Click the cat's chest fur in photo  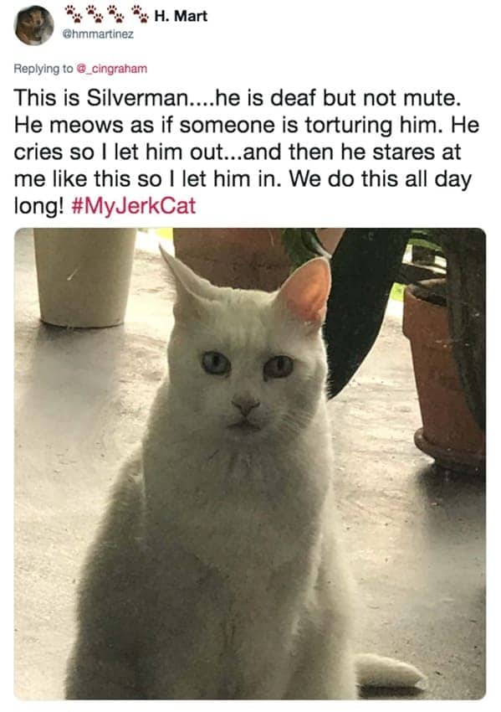tap(240, 499)
